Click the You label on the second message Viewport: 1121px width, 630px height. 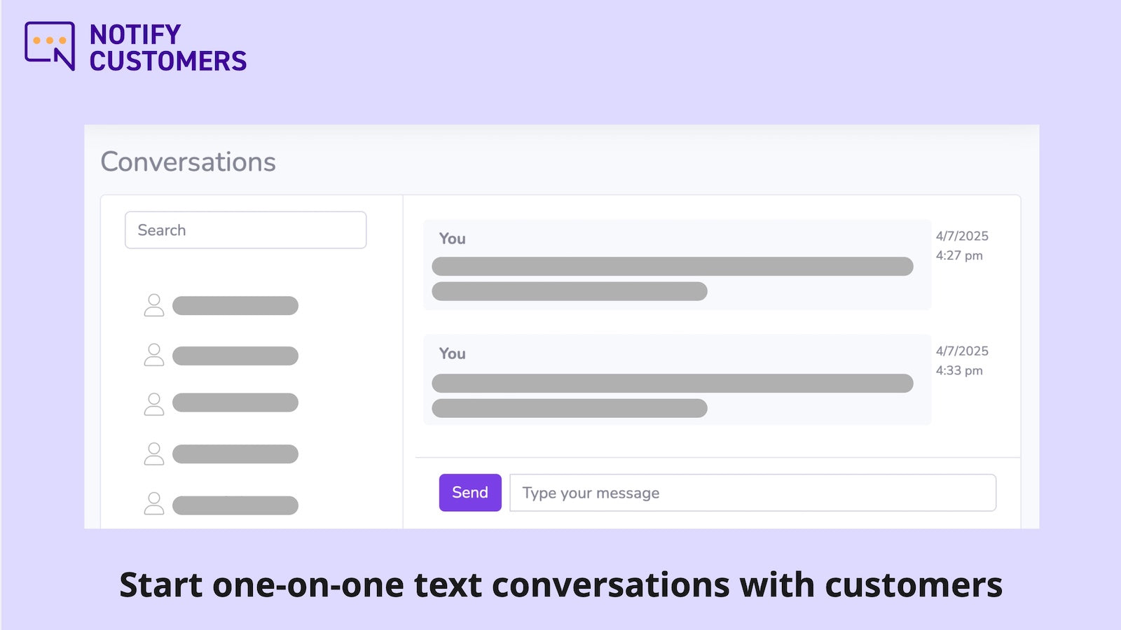(x=452, y=353)
